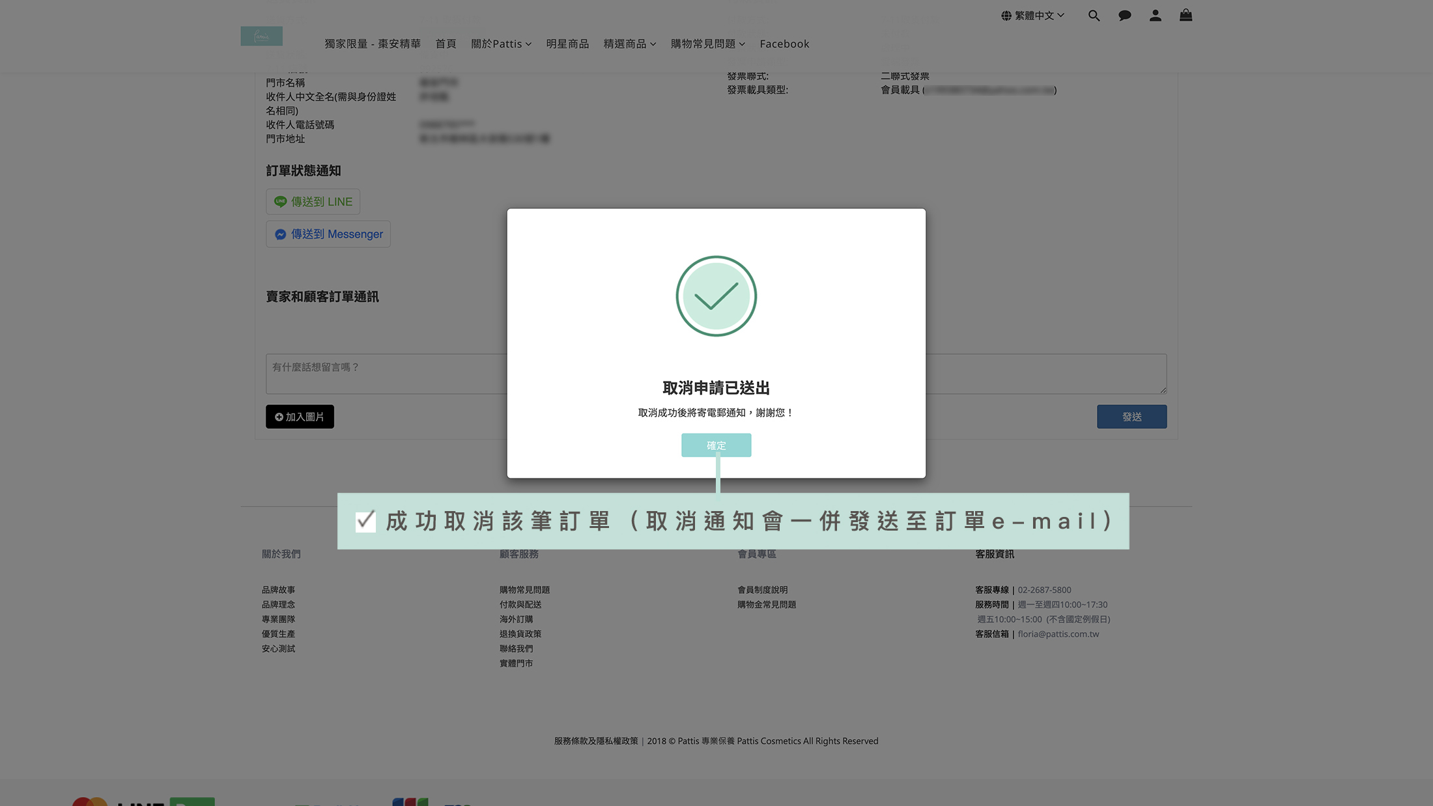Open the 明星商品 menu item

pos(567,44)
